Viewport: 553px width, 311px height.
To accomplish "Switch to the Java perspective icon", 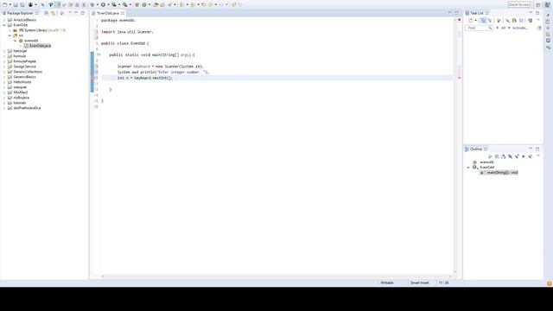I will 547,4.
